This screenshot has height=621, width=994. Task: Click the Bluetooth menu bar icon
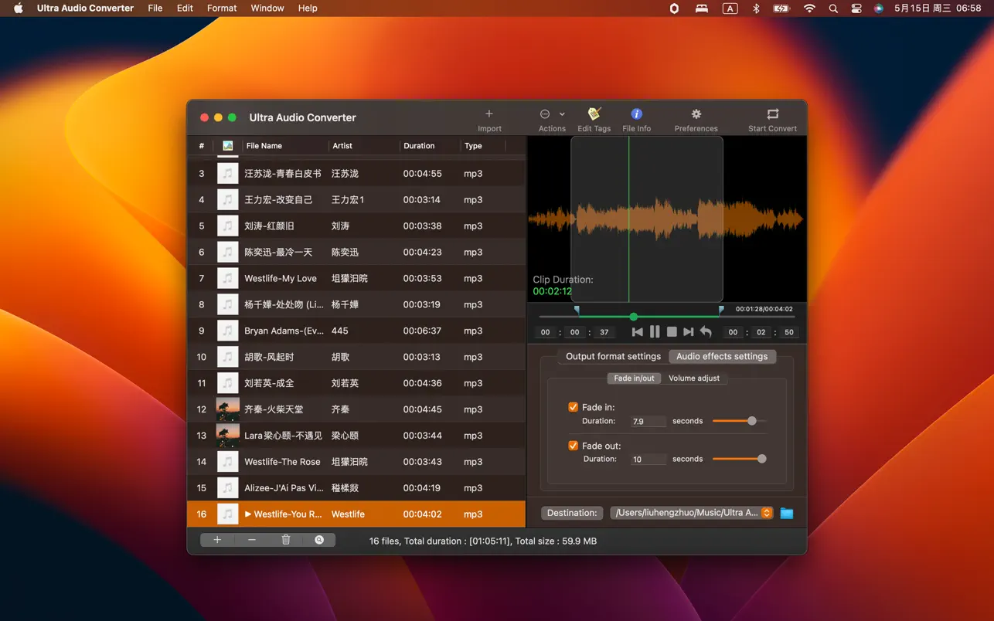(x=757, y=8)
